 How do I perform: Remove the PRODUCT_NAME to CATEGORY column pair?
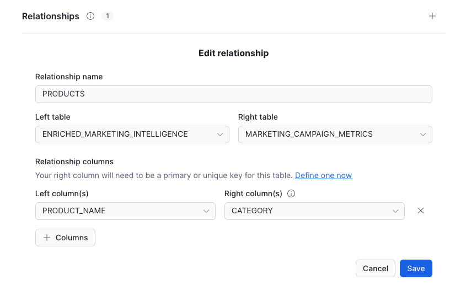click(421, 211)
